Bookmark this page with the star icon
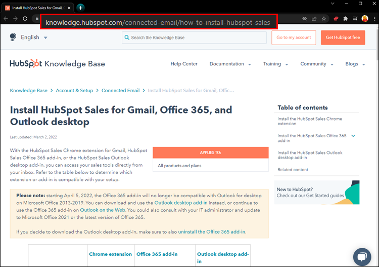Viewport: 379px width, 267px height. click(x=324, y=19)
